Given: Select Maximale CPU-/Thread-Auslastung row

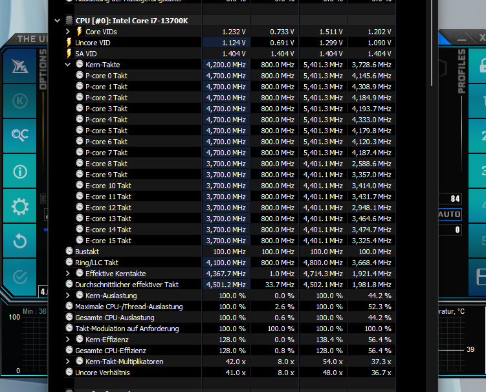Looking at the screenshot, I should [x=230, y=307].
